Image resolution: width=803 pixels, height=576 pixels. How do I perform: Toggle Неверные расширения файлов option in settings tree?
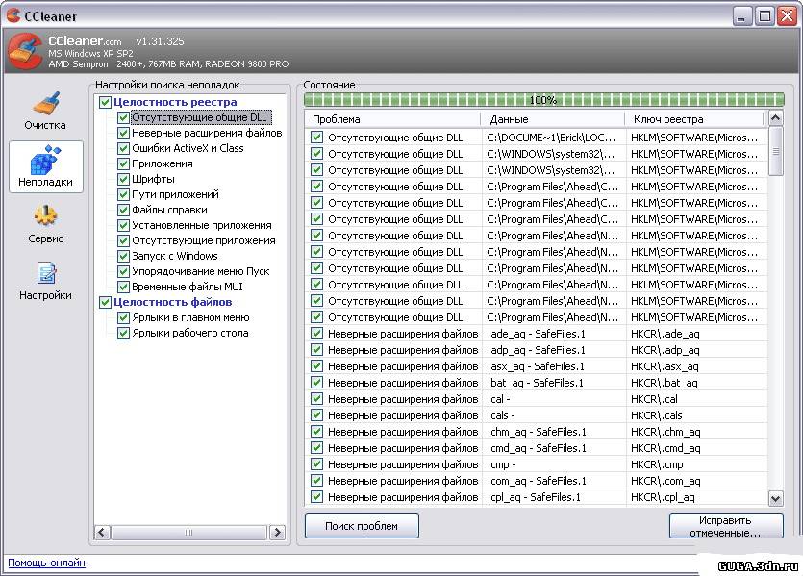coord(123,133)
